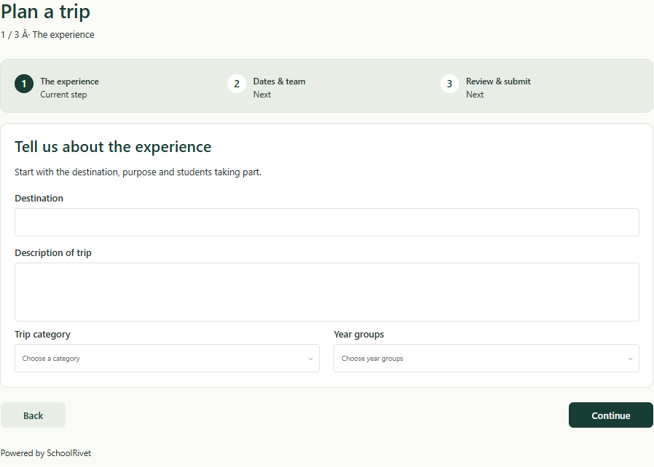Click the chevron in Trip category field

pos(310,359)
